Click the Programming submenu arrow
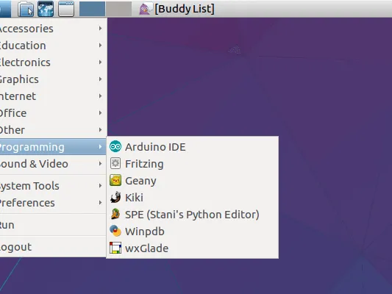The height and width of the screenshot is (294, 392). tap(100, 146)
